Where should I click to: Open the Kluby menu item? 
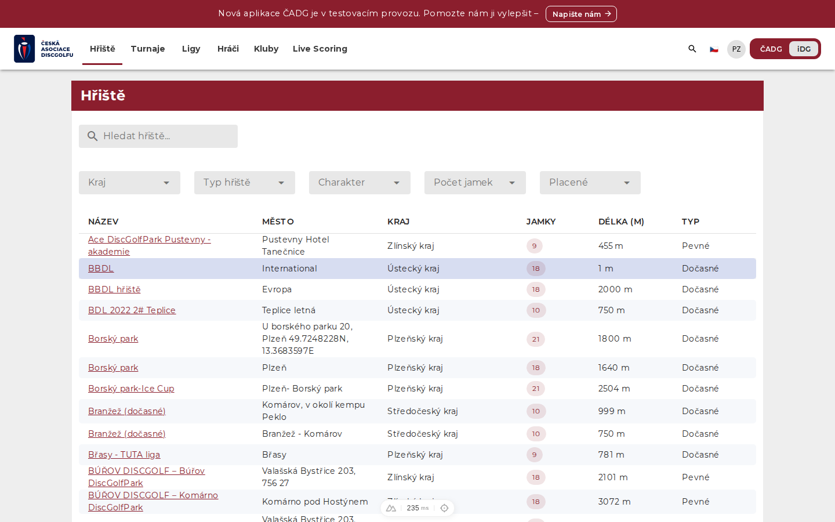point(266,49)
